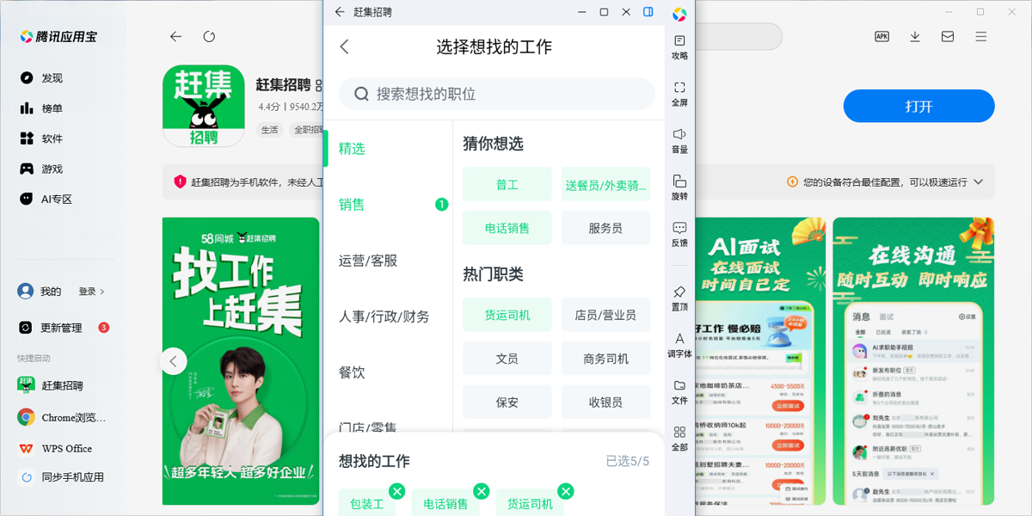Open 找工作上赶集 promo screenshot
The width and height of the screenshot is (1032, 516).
click(241, 361)
